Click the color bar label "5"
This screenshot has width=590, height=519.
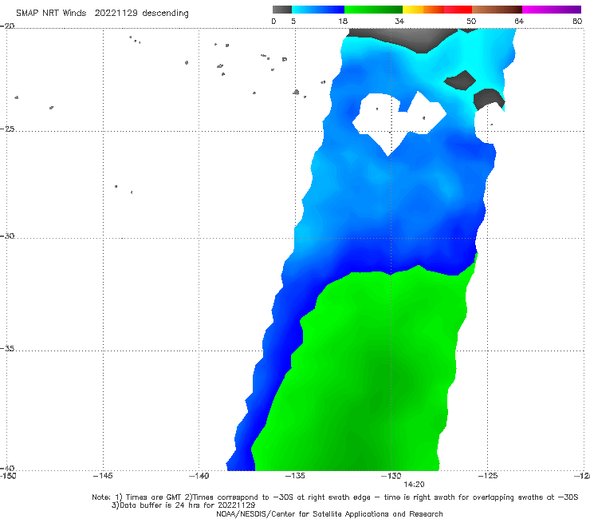tap(293, 22)
